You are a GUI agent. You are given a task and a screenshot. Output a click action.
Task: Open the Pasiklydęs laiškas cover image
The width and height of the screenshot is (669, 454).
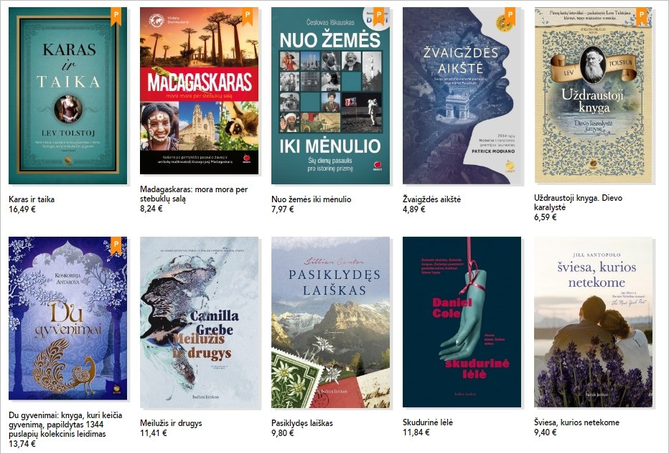coord(331,323)
